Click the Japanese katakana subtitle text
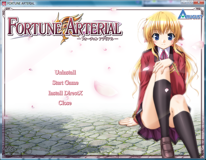Screen dimensions: 206x160 [x=97, y=39]
